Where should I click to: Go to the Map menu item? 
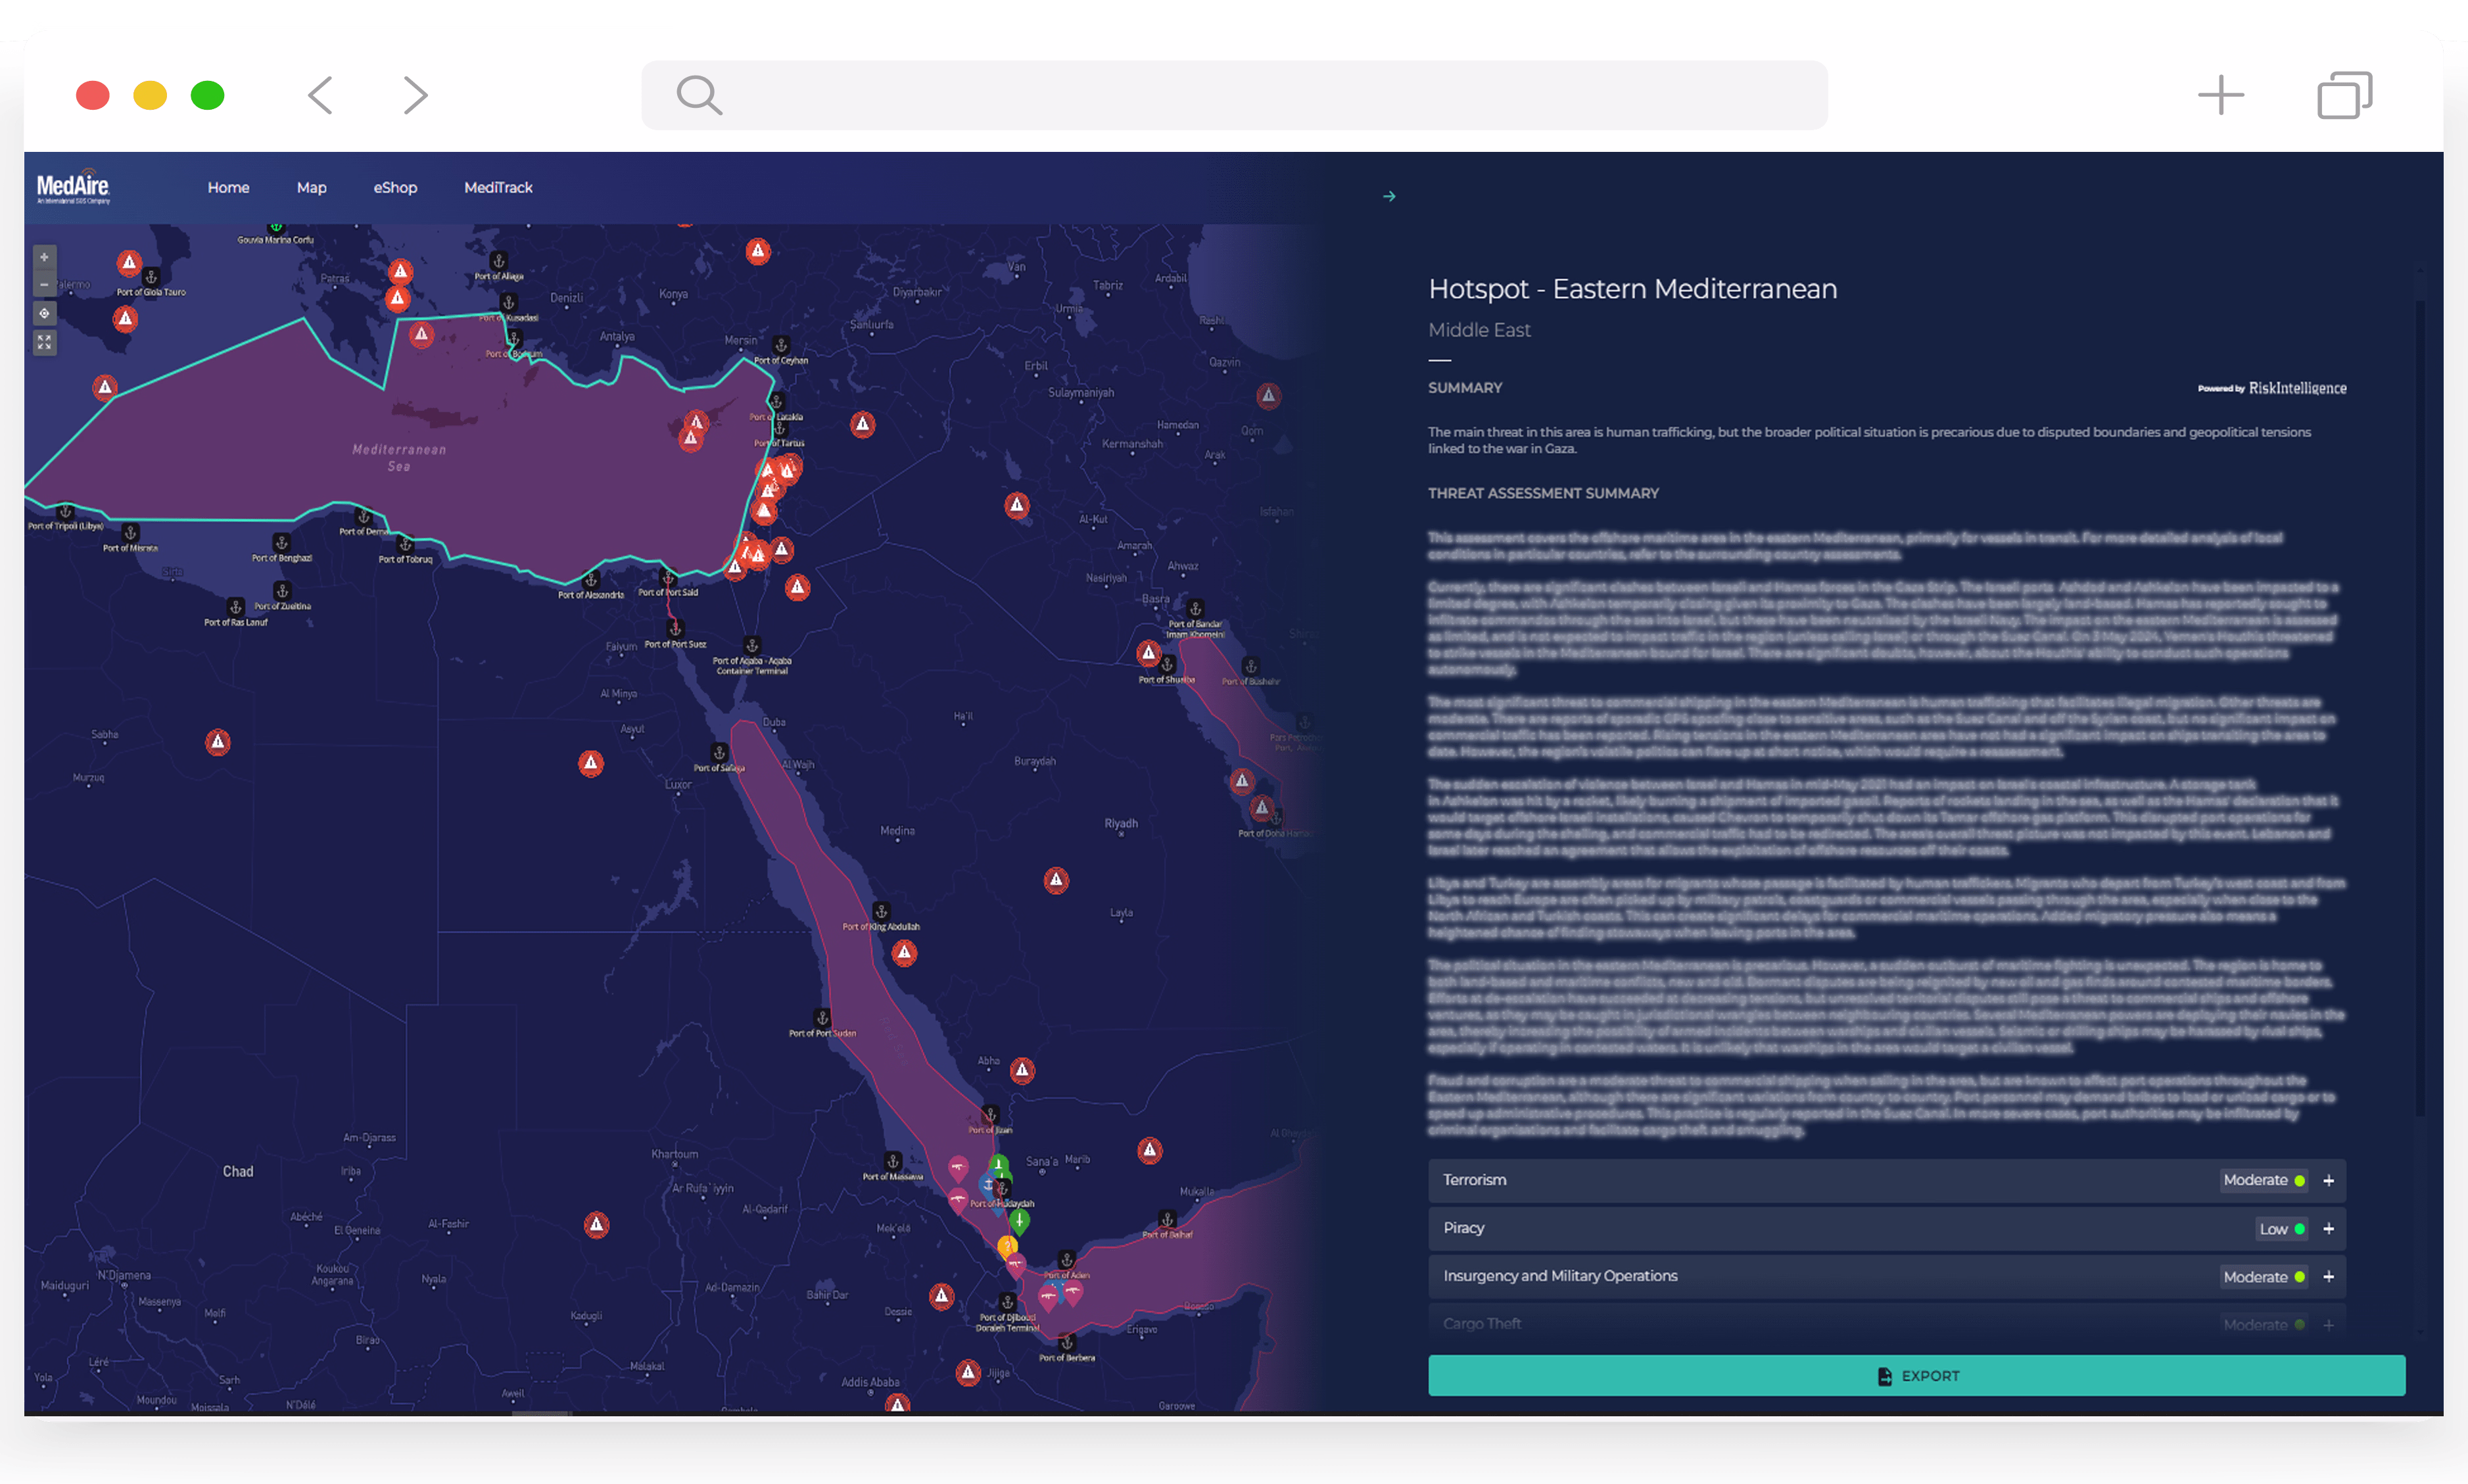point(312,188)
